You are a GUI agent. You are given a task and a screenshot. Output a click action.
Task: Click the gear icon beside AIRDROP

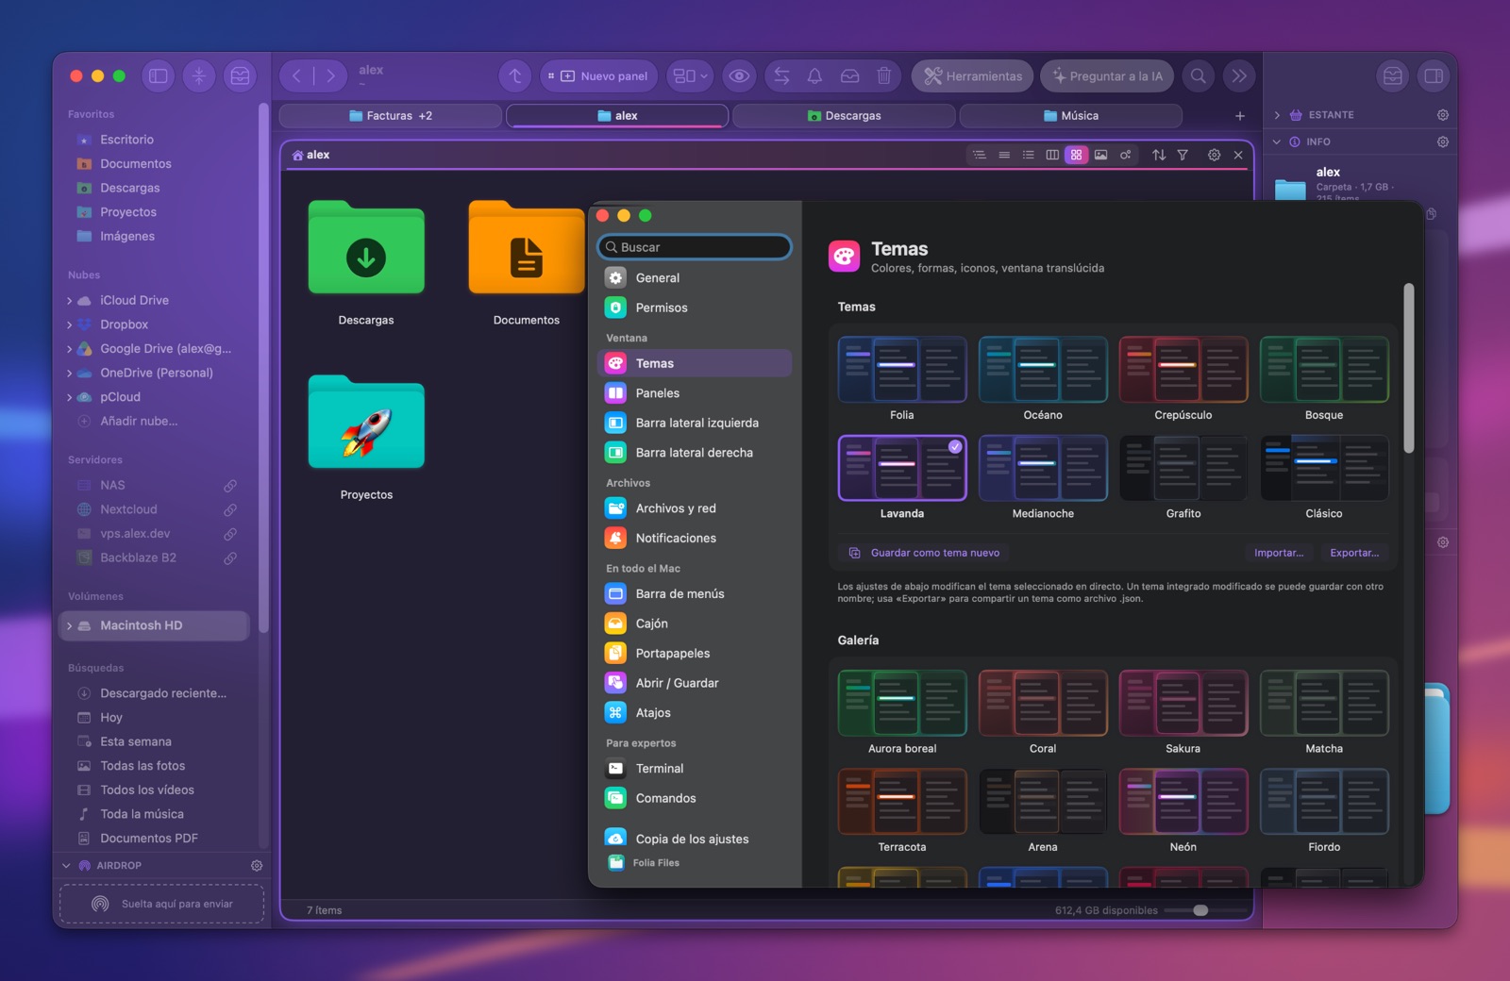pos(257,865)
